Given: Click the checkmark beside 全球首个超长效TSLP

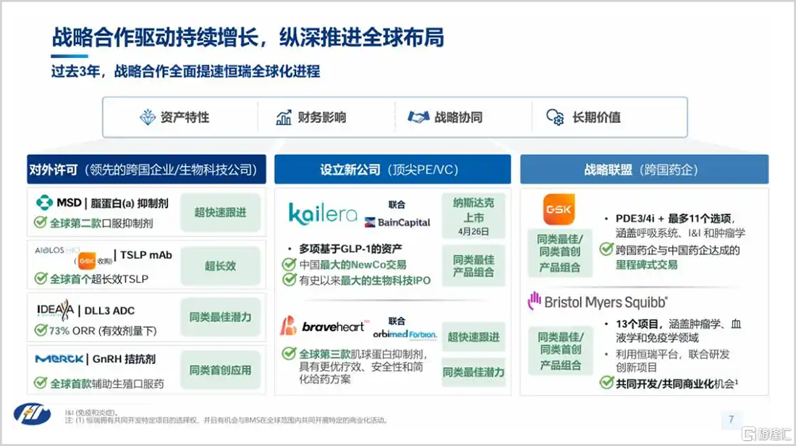Looking at the screenshot, I should (41, 278).
